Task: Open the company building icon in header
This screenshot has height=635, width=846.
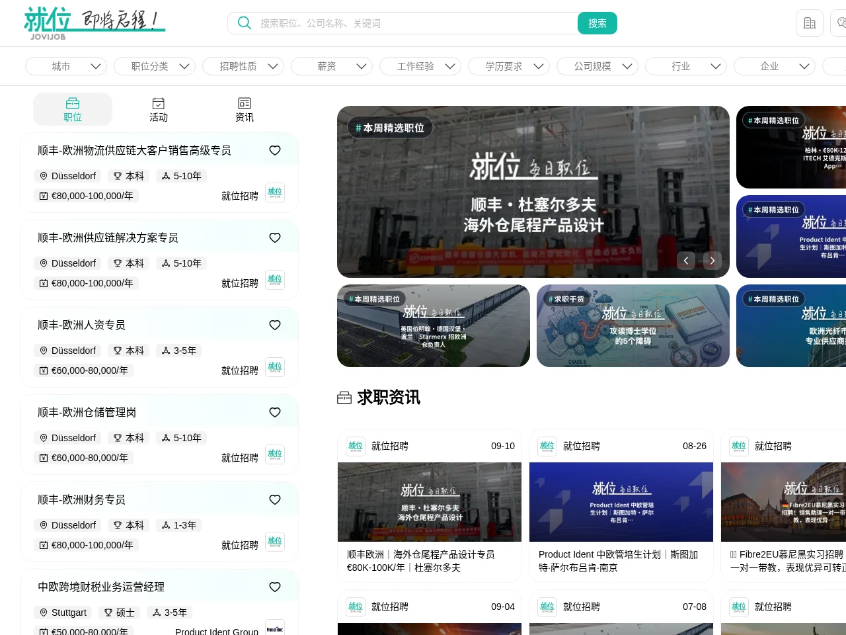Action: coord(810,23)
